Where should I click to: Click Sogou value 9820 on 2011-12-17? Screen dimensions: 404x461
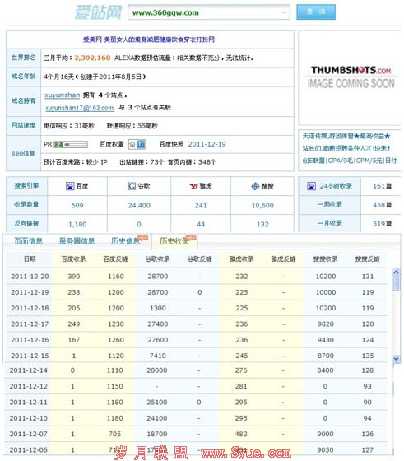tap(326, 324)
